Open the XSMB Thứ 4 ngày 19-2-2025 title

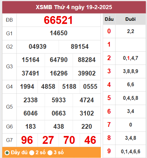(x=74, y=7)
